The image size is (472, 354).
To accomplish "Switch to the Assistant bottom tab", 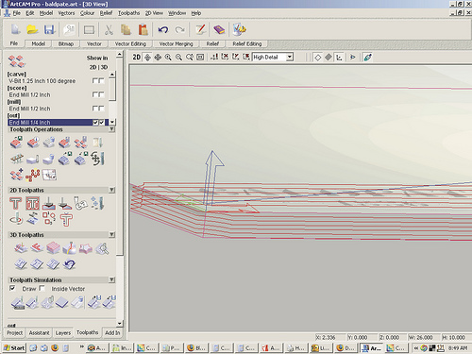I will [x=39, y=333].
